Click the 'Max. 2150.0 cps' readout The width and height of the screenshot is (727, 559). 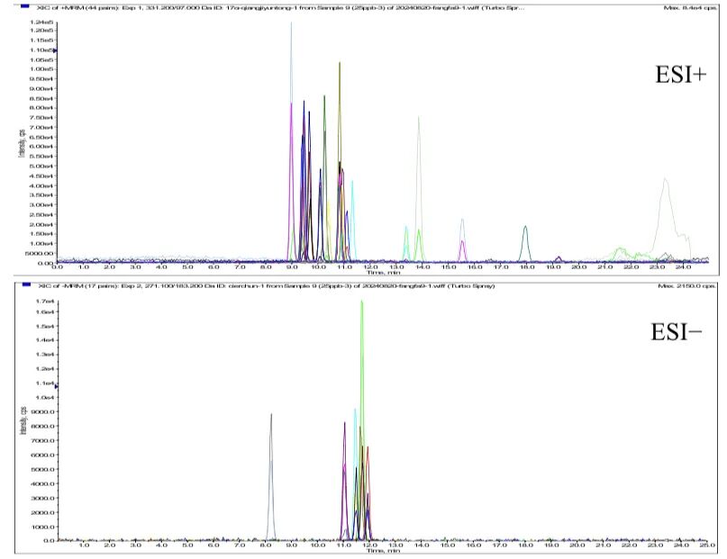687,285
